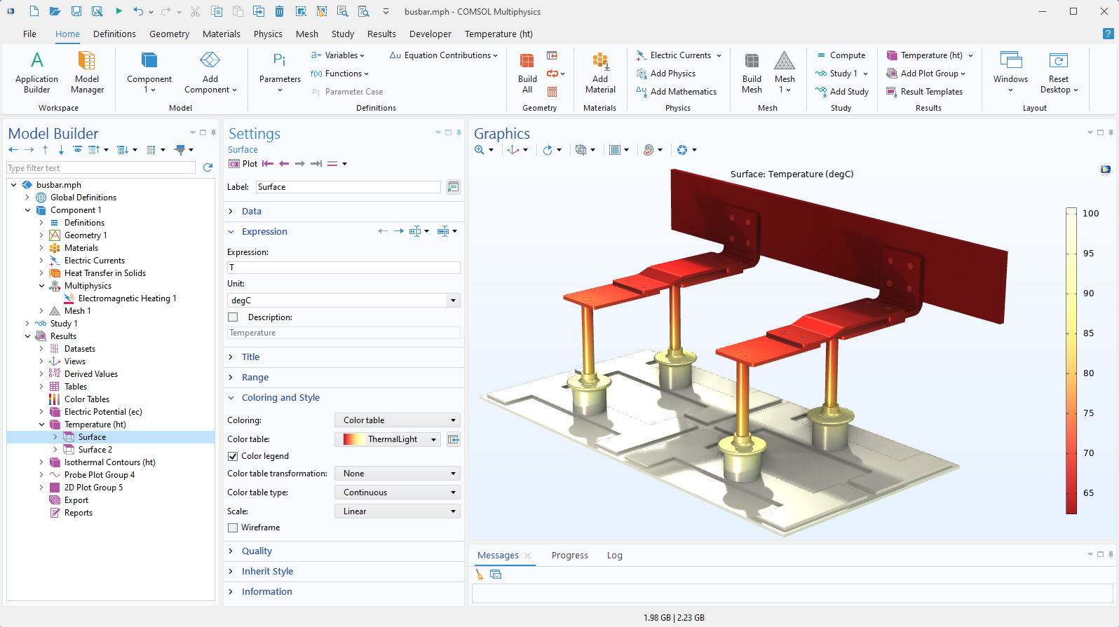Switch to the Results ribbon tab
This screenshot has height=627, width=1119.
click(381, 34)
